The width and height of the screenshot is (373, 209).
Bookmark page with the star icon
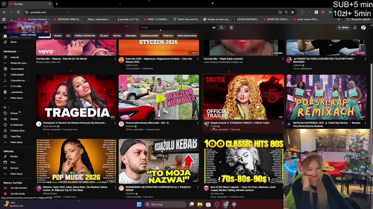[292, 12]
